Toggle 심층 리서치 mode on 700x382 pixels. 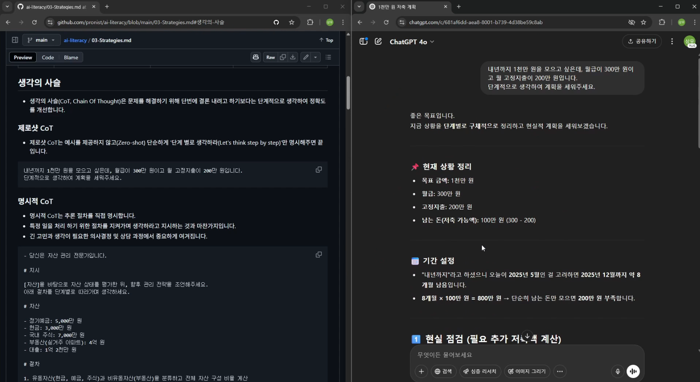pyautogui.click(x=481, y=371)
